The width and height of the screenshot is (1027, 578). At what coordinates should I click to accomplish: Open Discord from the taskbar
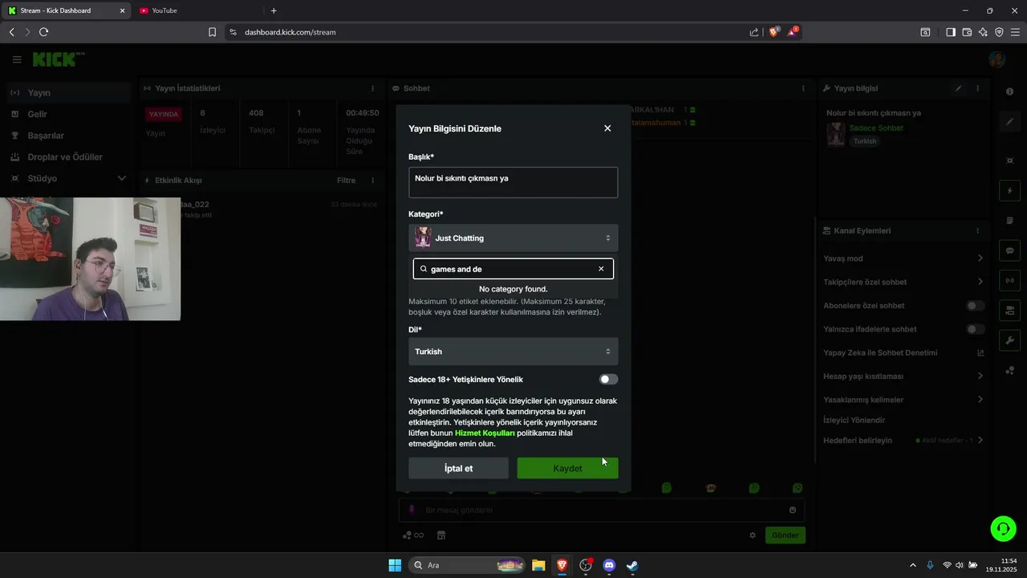pyautogui.click(x=609, y=565)
